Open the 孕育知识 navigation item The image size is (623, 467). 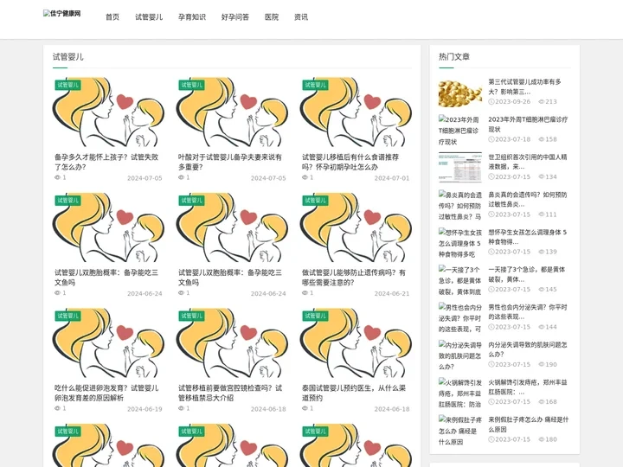click(x=192, y=17)
